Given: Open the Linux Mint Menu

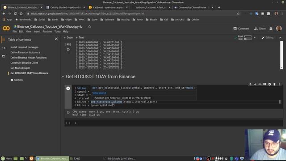Looking at the screenshot, I should pyautogui.click(x=7, y=158).
